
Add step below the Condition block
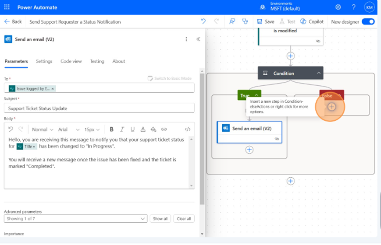[291, 181]
